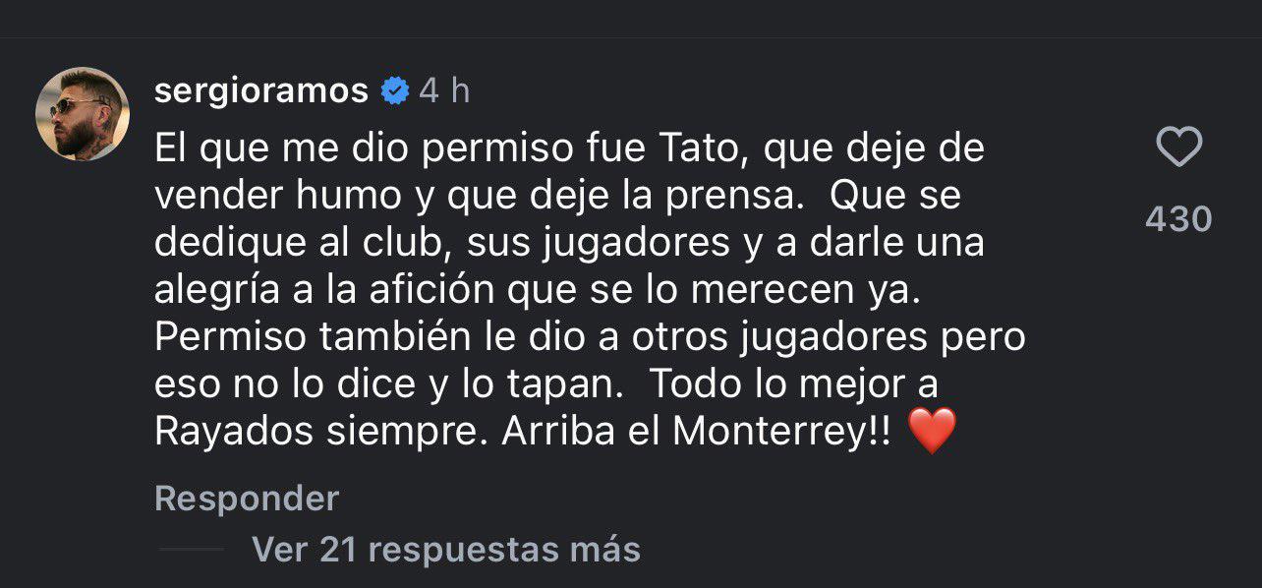Click Responder to reply to the comment
Screen dimensions: 1262x588
tap(245, 499)
